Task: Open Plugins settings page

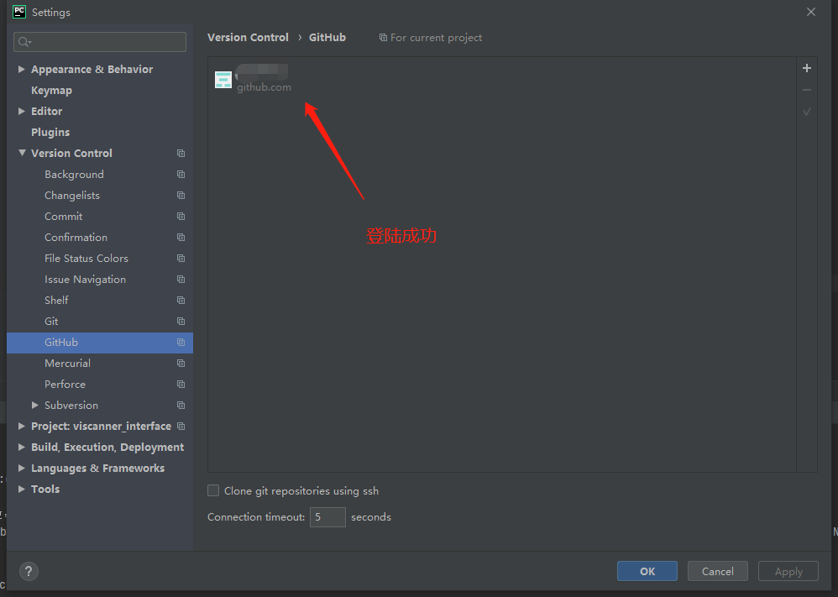Action: click(x=50, y=132)
